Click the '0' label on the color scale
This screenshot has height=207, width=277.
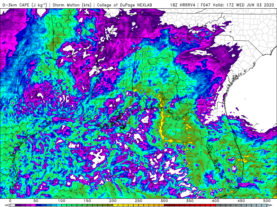click(10, 201)
